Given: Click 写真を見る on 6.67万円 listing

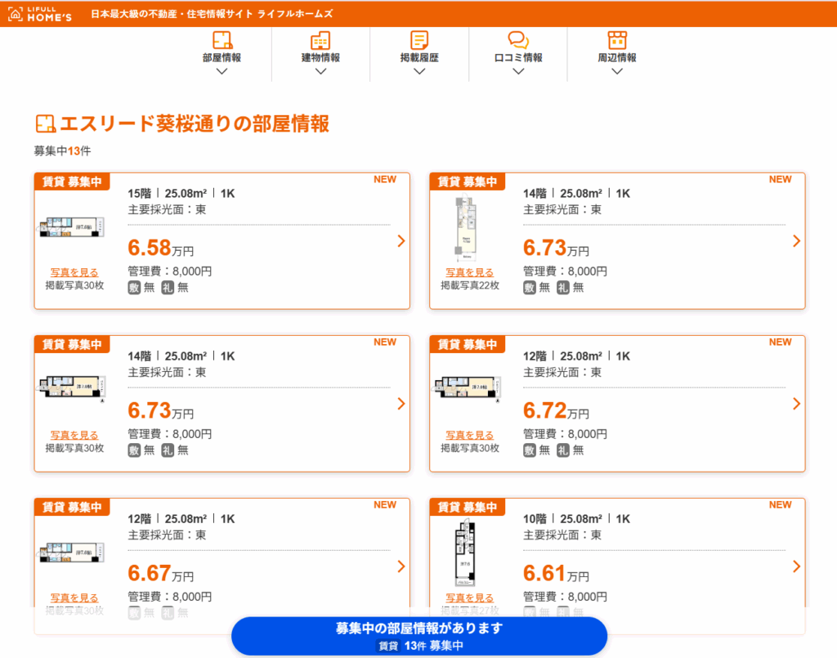Looking at the screenshot, I should (x=74, y=598).
